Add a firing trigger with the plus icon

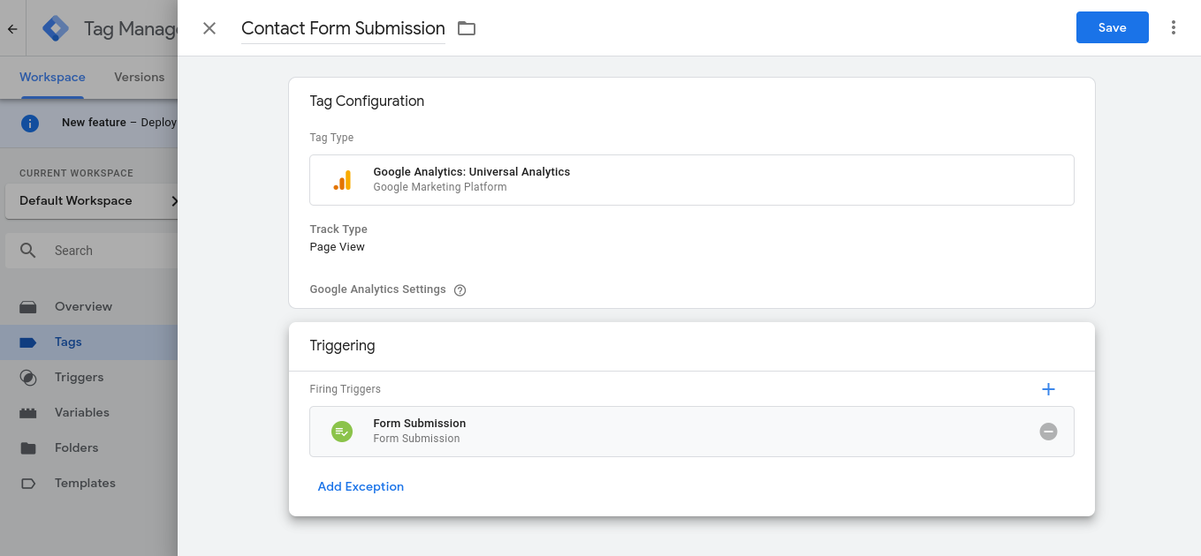[x=1048, y=389]
